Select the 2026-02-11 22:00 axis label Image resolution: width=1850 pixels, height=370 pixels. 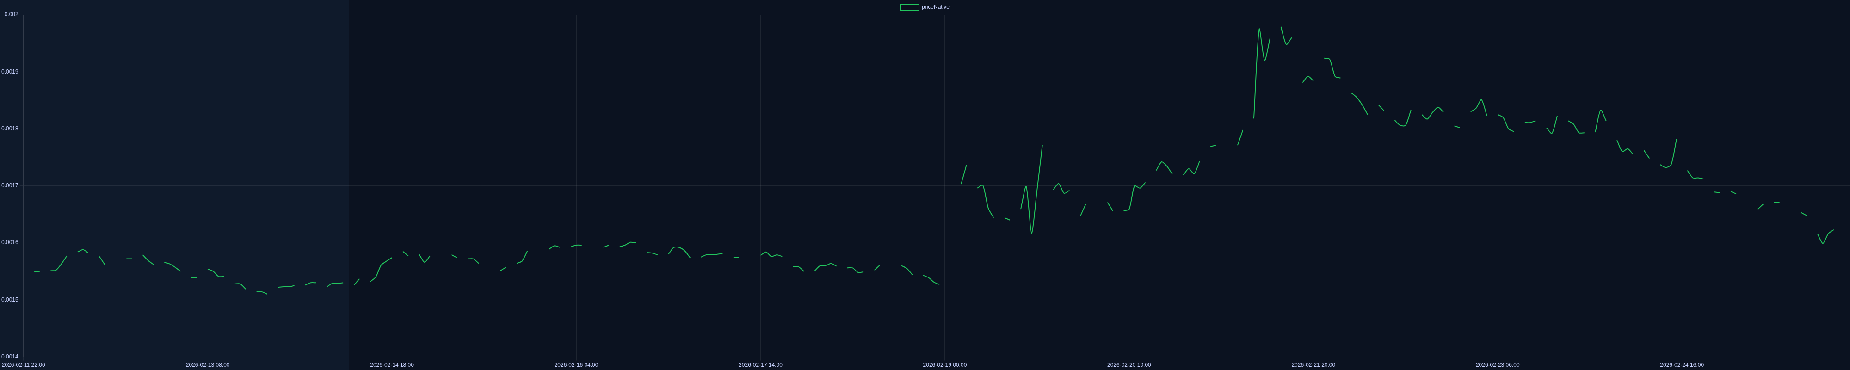(23, 365)
